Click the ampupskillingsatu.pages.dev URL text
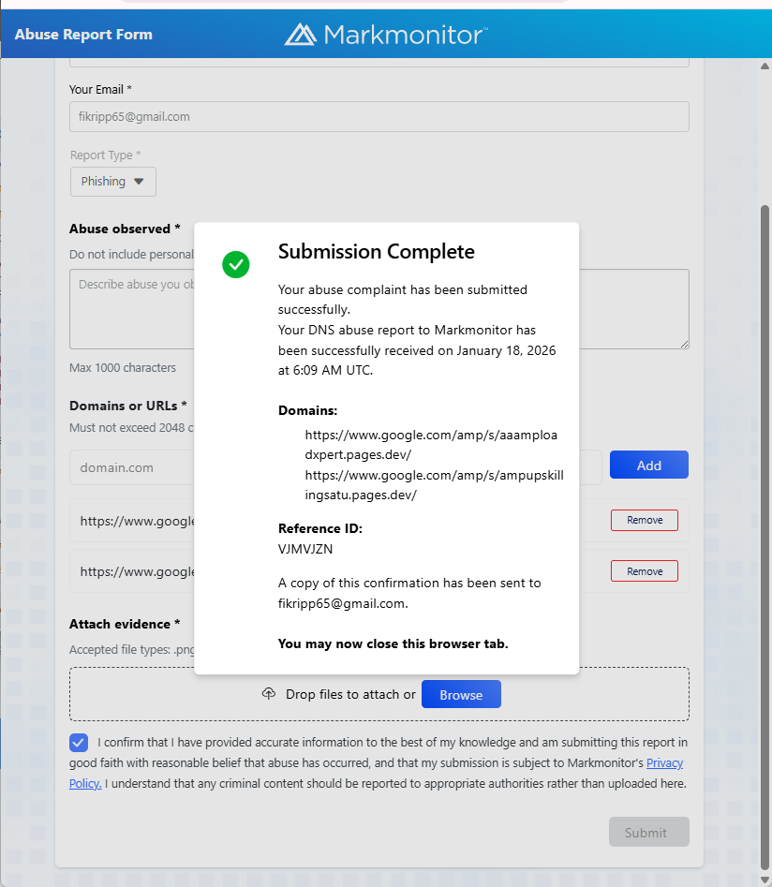This screenshot has width=772, height=887. point(434,485)
